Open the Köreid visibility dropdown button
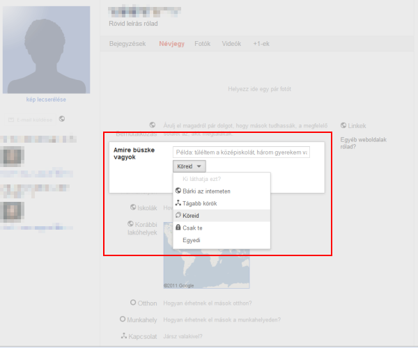418x348 pixels. (189, 166)
